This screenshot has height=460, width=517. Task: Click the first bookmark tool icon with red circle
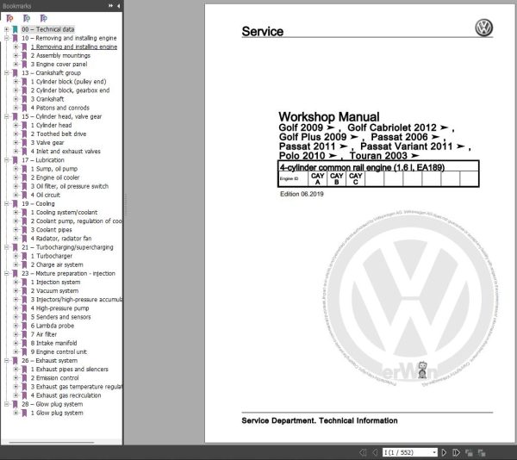[x=9, y=18]
